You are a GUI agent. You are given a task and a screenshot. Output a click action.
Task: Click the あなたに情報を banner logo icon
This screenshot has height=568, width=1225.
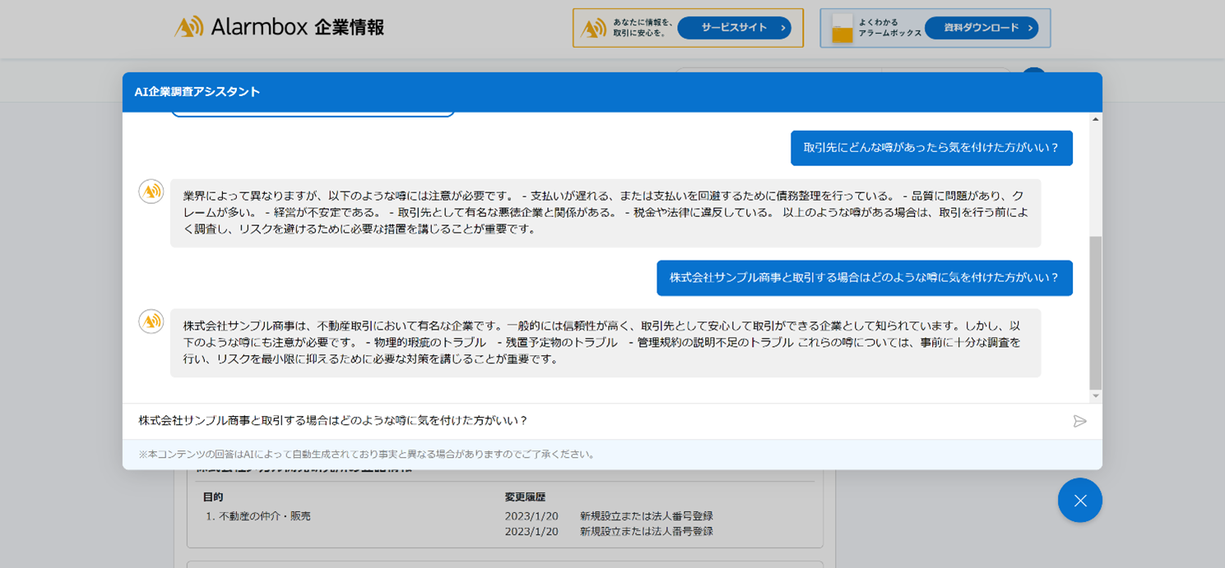(x=593, y=29)
